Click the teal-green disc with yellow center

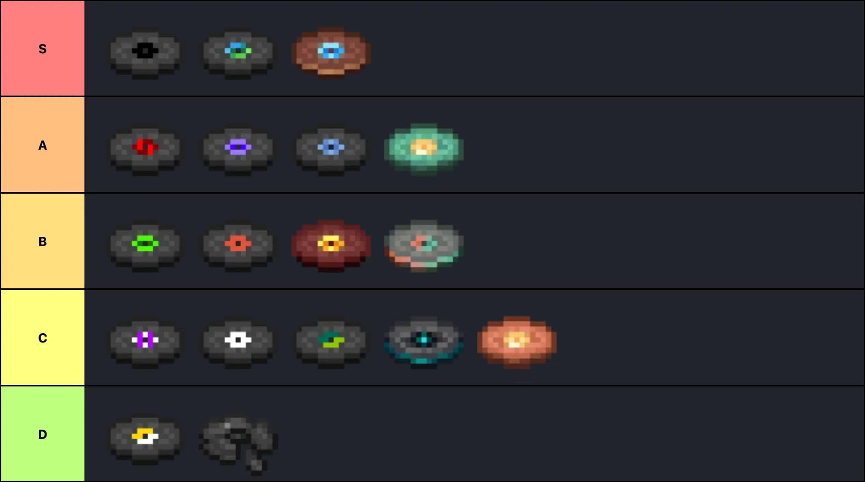pyautogui.click(x=424, y=148)
